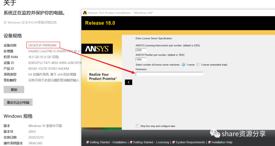Click the Hostname input field
This screenshot has height=146, width=275.
[169, 74]
